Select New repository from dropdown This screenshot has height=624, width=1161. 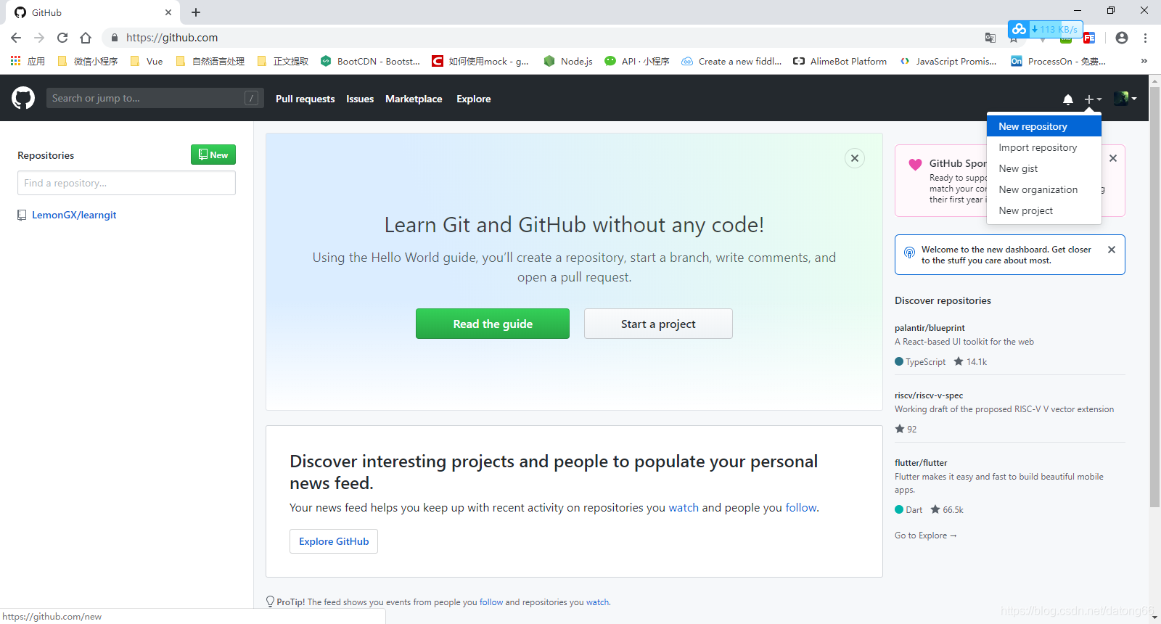pos(1044,126)
